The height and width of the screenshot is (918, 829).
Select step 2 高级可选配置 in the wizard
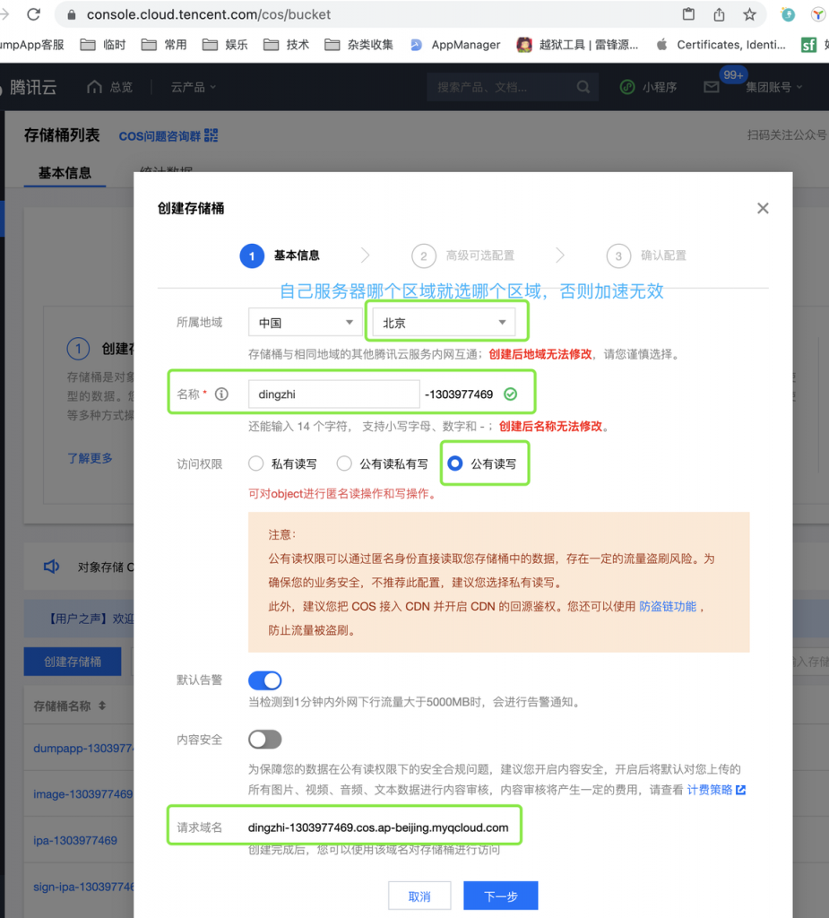coord(462,255)
